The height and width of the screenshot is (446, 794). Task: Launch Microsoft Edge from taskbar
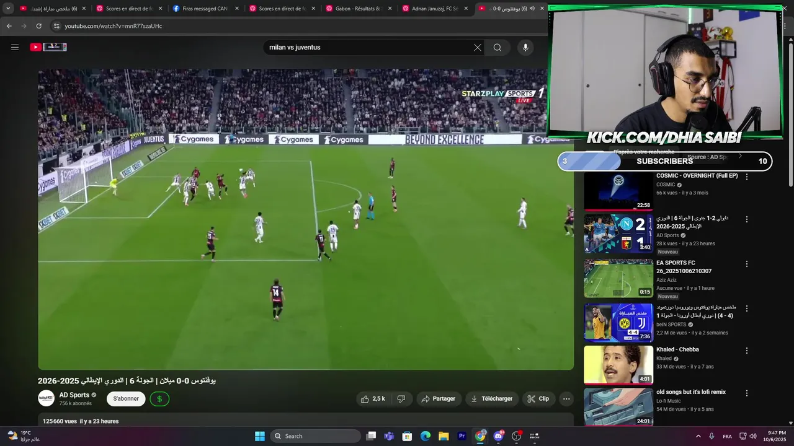pos(426,436)
